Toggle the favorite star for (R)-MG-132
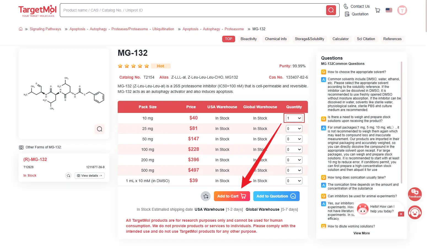This screenshot has width=427, height=250. pyautogui.click(x=68, y=175)
